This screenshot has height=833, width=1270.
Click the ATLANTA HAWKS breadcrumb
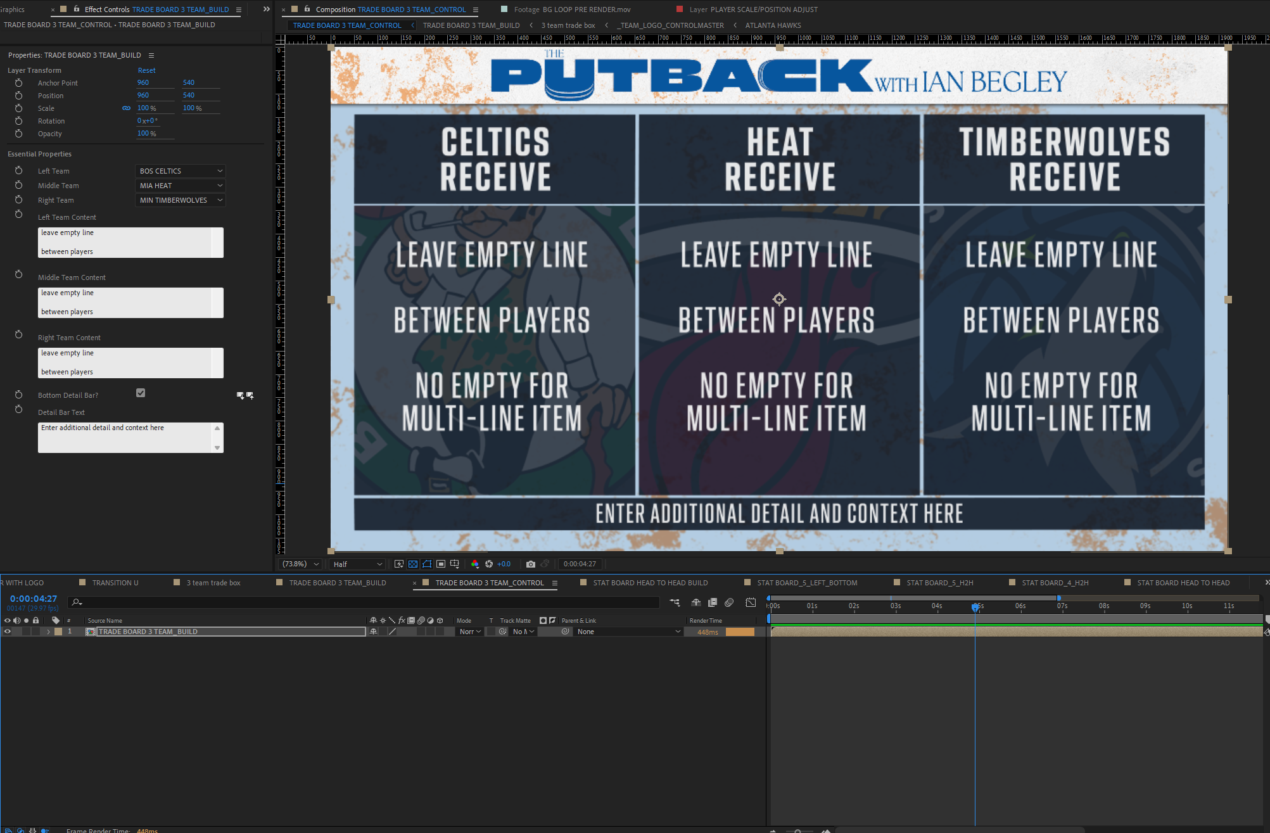[773, 25]
